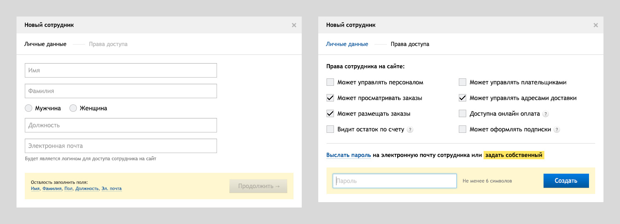Click help icon next to 'Доступна онлайн оплата'

[546, 114]
